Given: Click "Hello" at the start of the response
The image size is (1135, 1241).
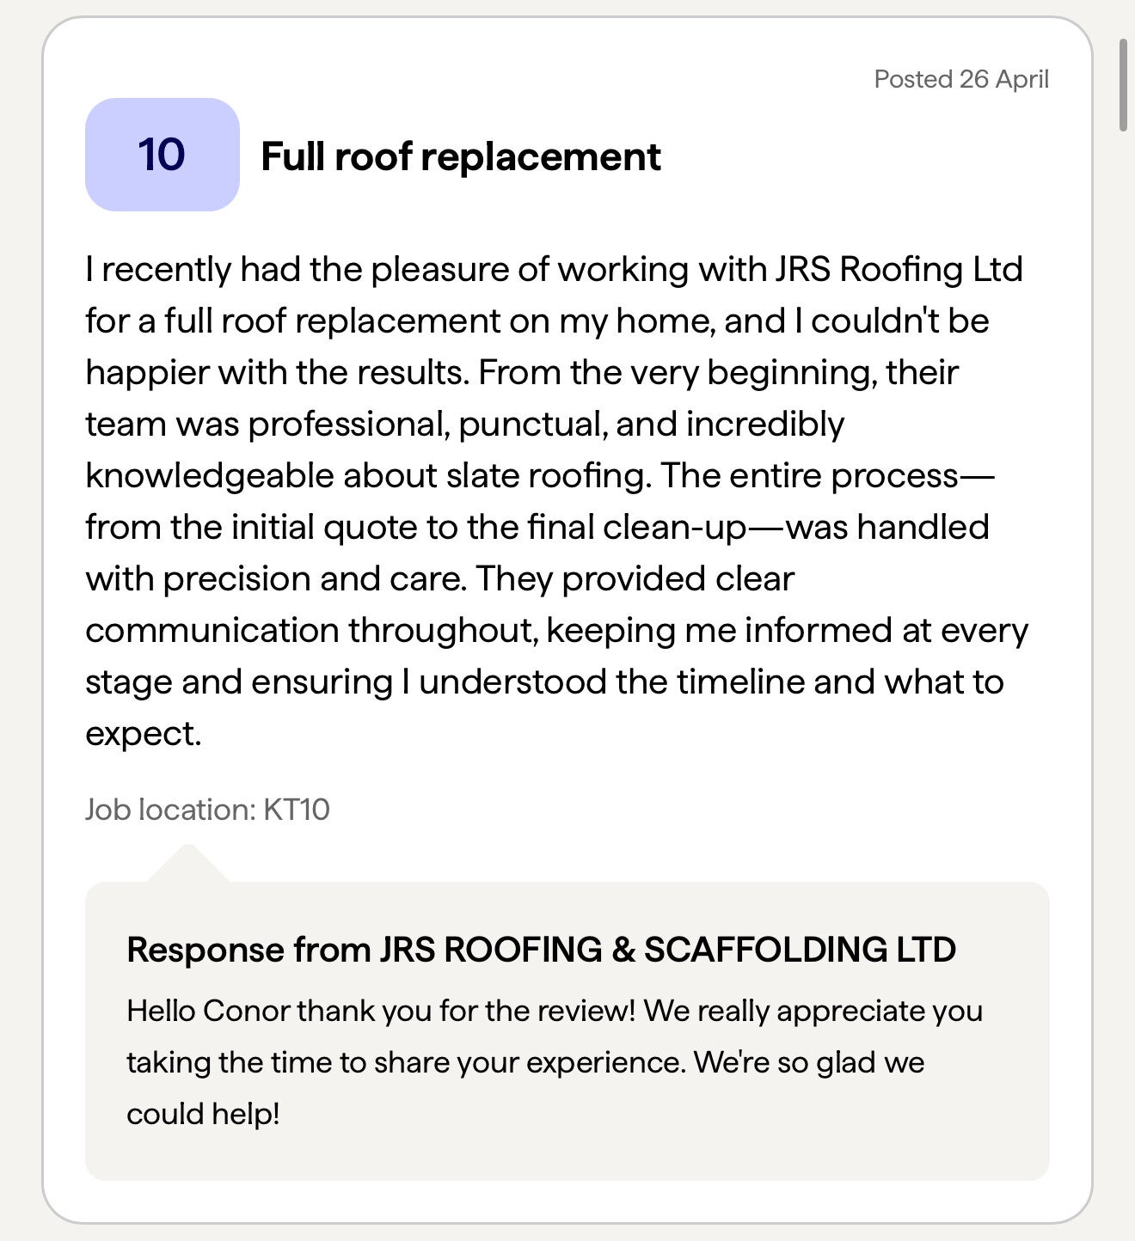Looking at the screenshot, I should (x=161, y=1011).
